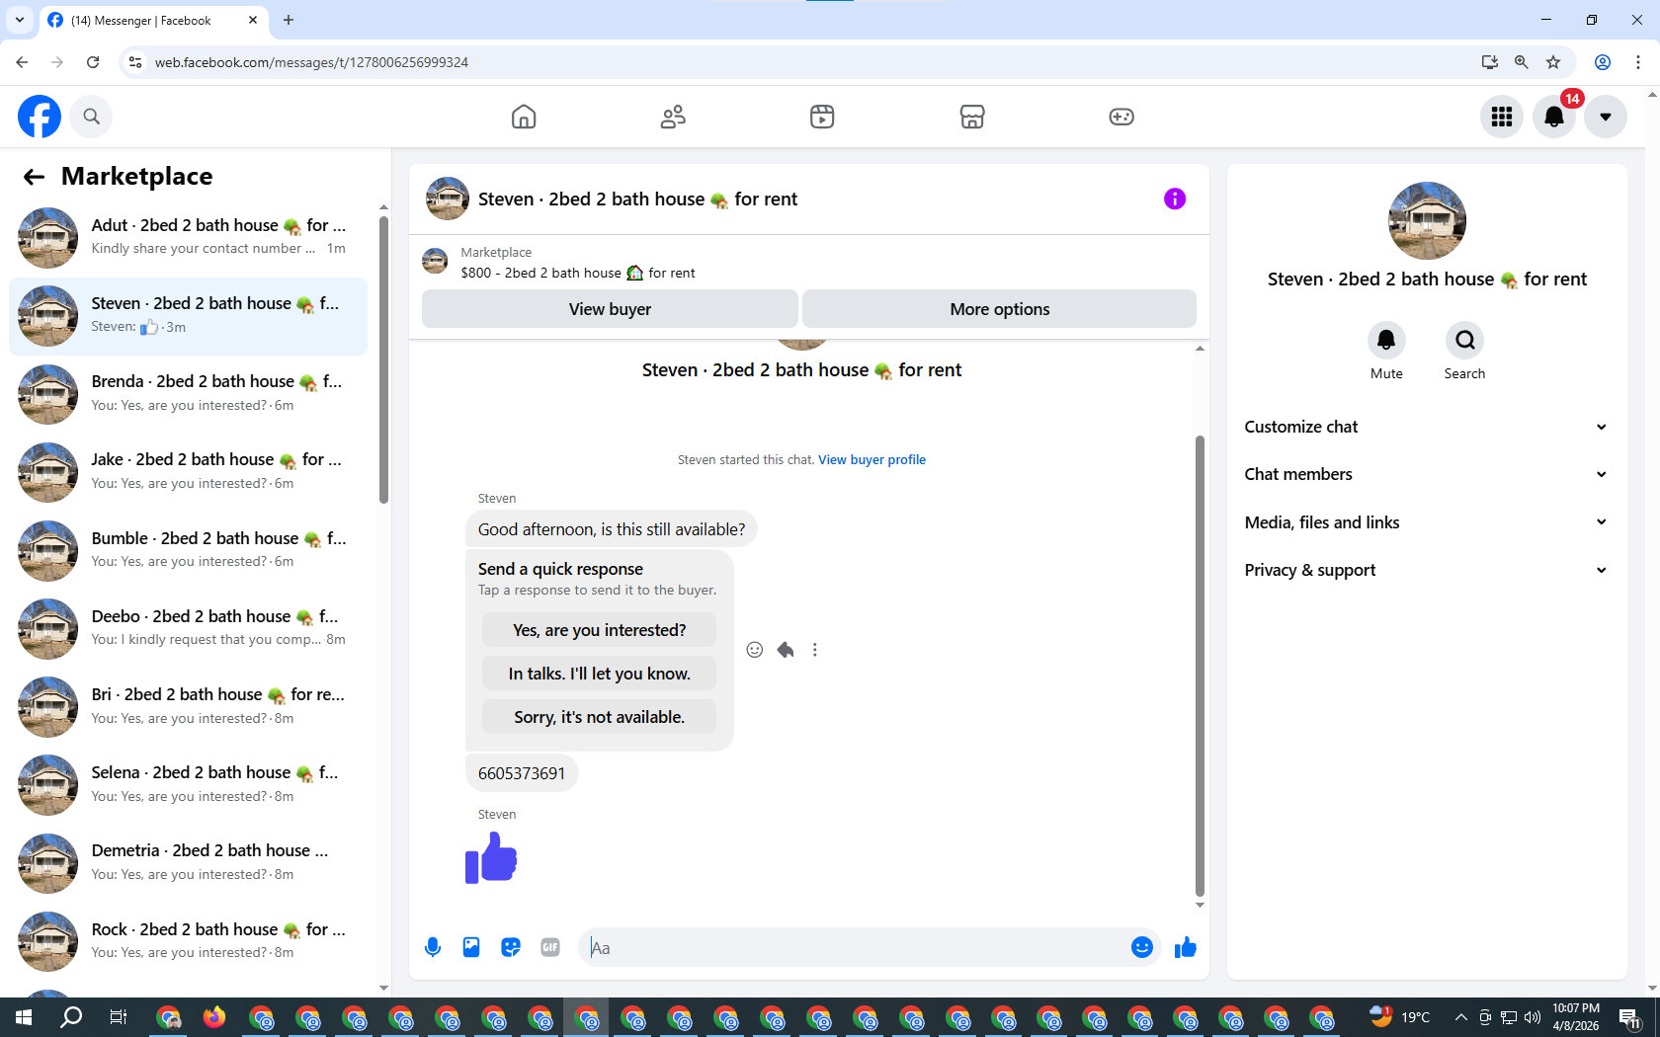The width and height of the screenshot is (1660, 1037).
Task: Send quick response 'Yes, are you interested?'
Action: point(599,630)
